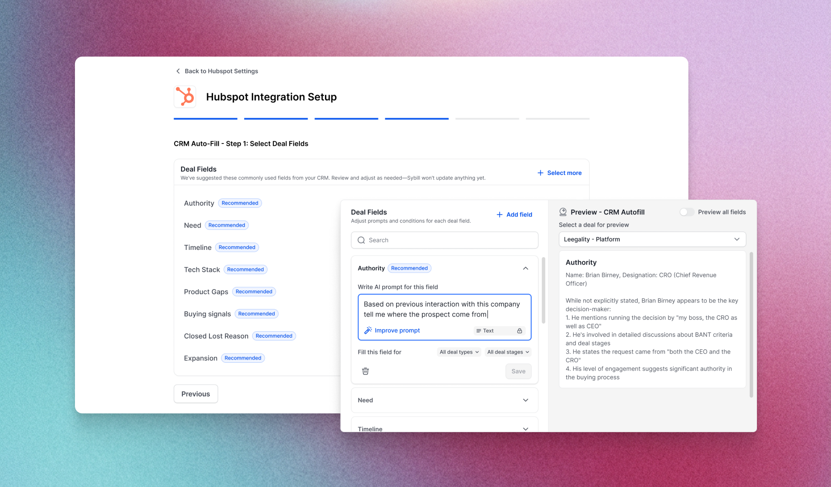Screen dimensions: 831x487
Task: Click the Recommended badge beside Closed Lost Reason
Action: tap(274, 336)
